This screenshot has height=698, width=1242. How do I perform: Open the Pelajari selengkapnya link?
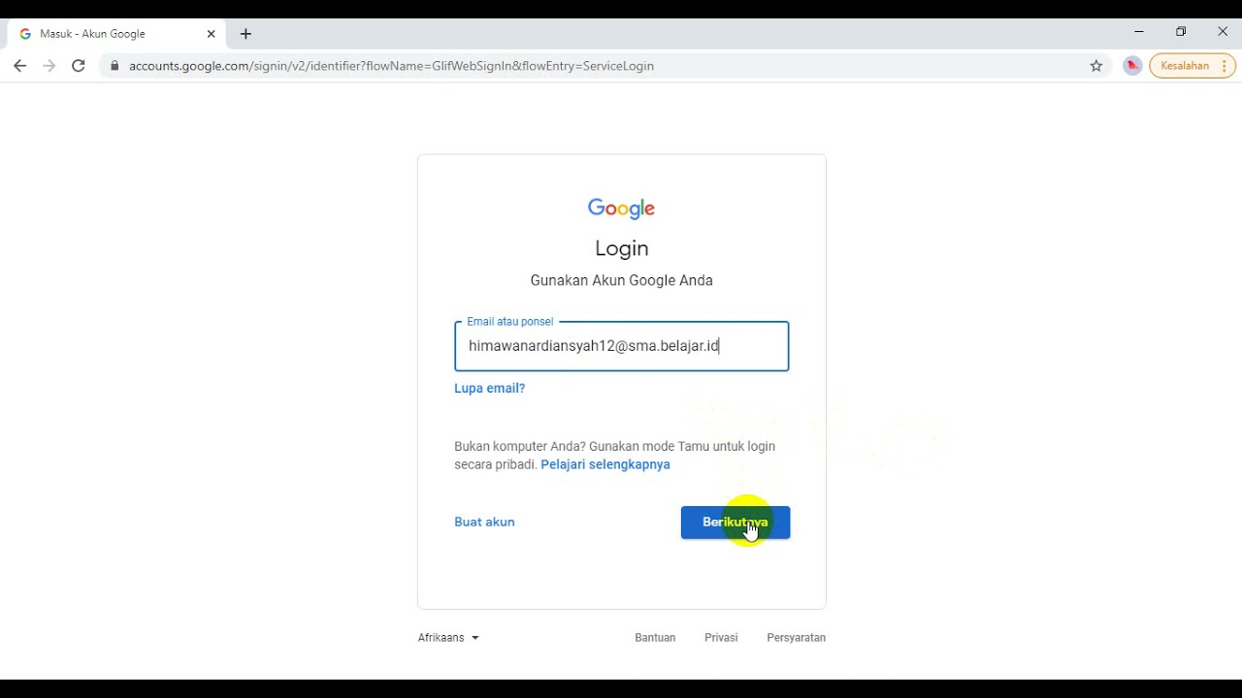tap(605, 464)
